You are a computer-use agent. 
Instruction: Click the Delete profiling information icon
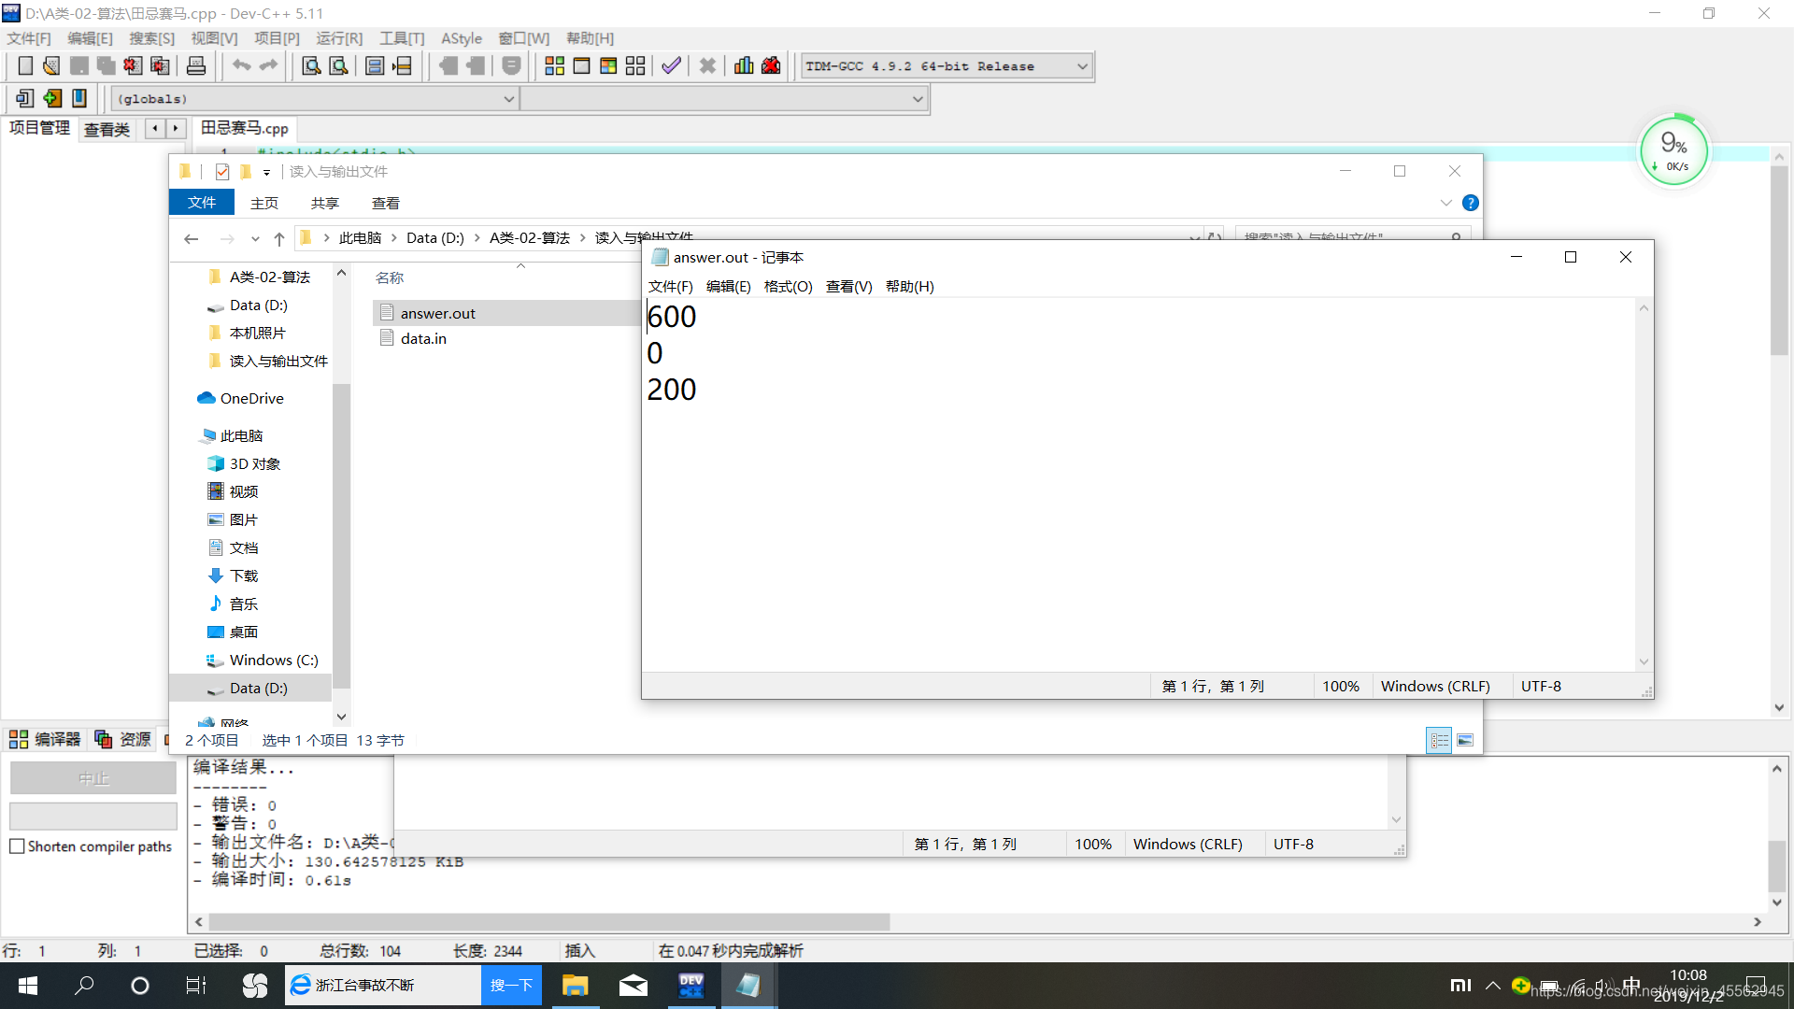pyautogui.click(x=771, y=66)
